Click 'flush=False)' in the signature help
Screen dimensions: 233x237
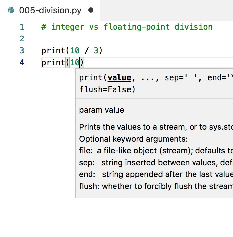click(107, 89)
